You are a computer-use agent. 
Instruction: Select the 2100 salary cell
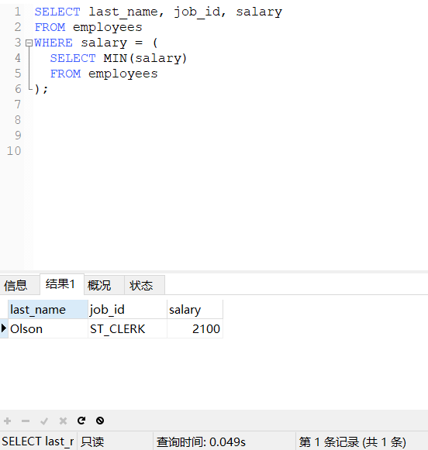click(195, 328)
